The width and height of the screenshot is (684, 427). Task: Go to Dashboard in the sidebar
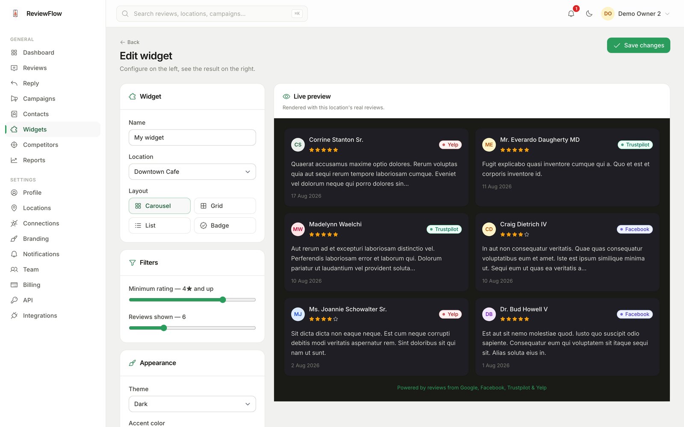[53, 53]
